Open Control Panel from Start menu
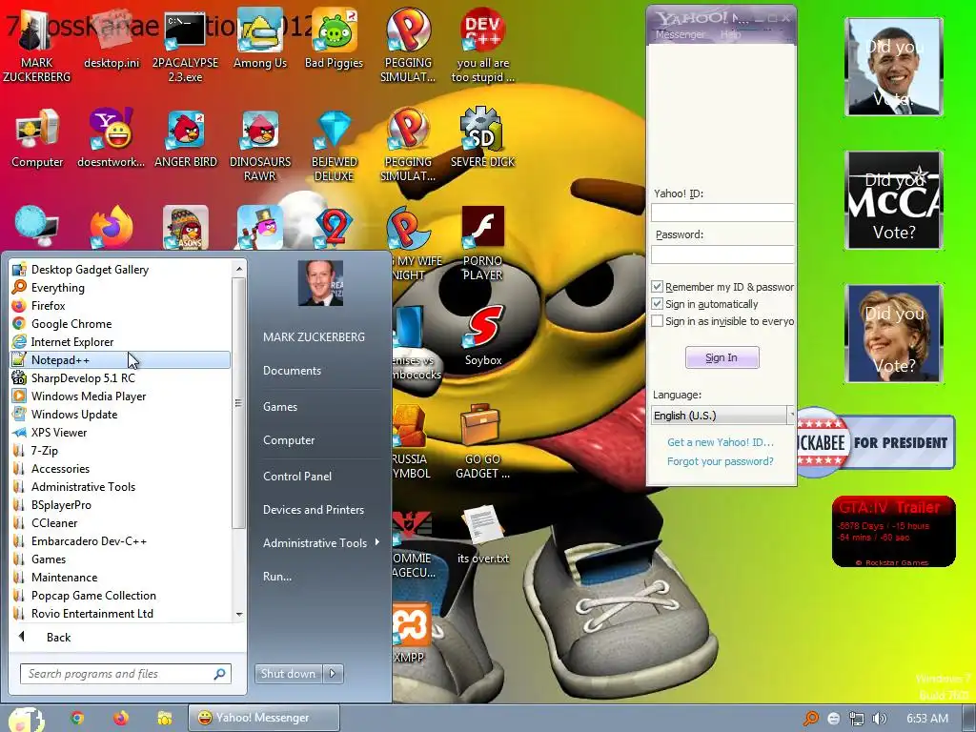 pyautogui.click(x=297, y=477)
